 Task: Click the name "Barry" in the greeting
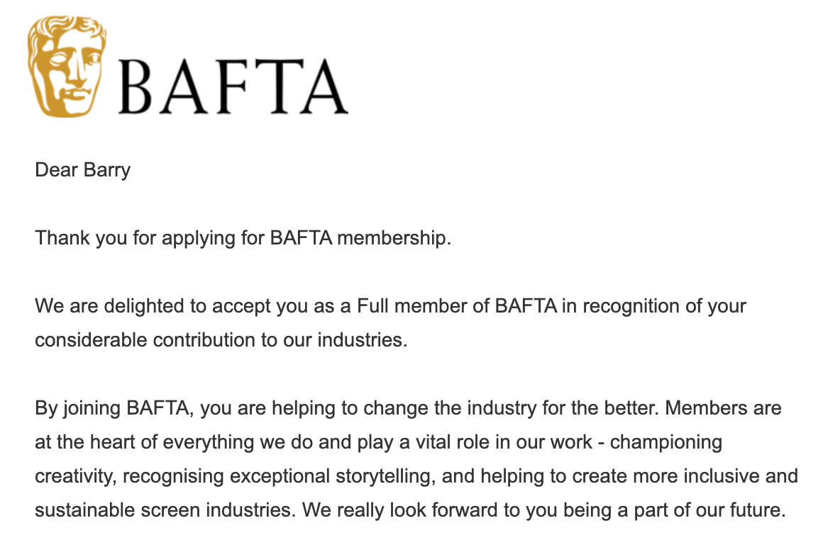coord(107,171)
